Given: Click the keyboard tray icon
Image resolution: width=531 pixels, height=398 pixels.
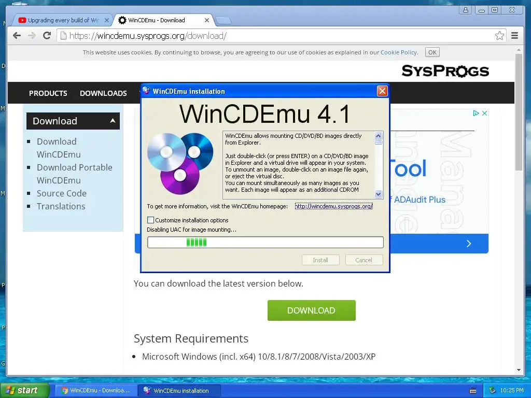Looking at the screenshot, I should click(473, 391).
